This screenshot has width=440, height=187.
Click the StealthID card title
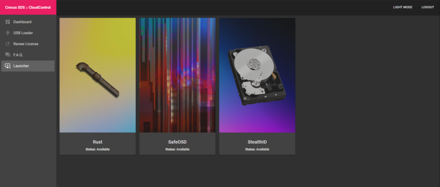(257, 142)
